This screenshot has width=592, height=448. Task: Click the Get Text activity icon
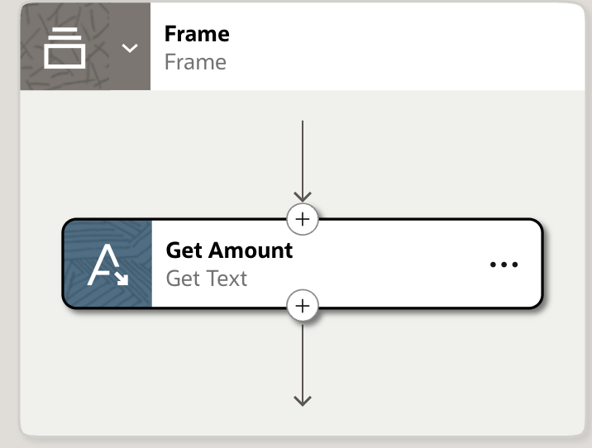107,265
